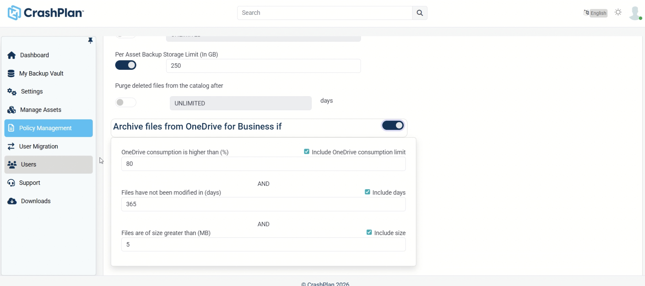This screenshot has width=645, height=286.
Task: Uncheck the Include days checkbox
Action: pos(367,192)
